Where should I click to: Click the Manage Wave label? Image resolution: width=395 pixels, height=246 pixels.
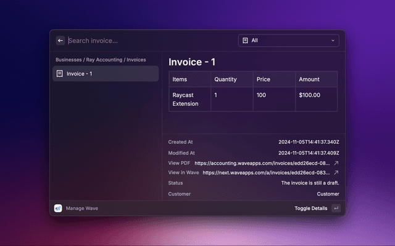tap(82, 208)
